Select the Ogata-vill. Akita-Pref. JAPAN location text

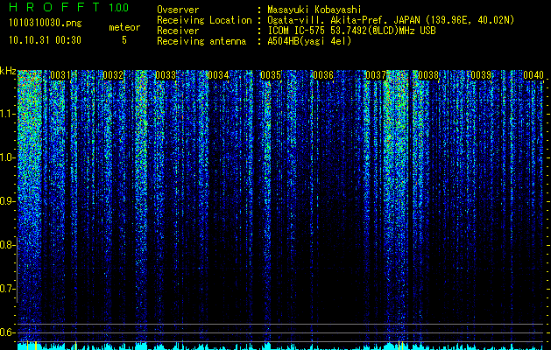[391, 20]
